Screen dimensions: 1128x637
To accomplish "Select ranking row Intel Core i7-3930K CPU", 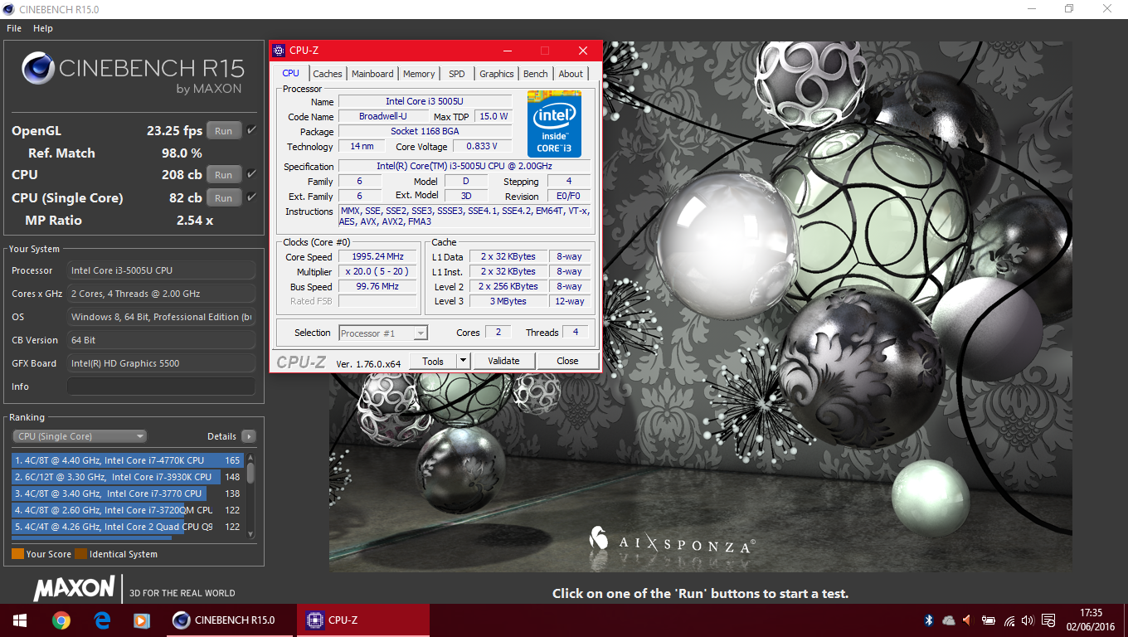I will tap(128, 477).
